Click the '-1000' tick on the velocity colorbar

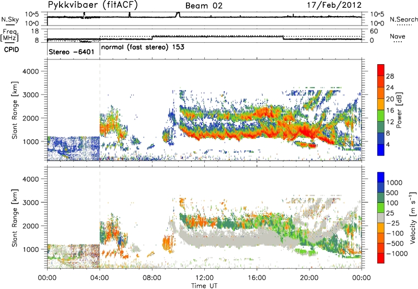coord(397,254)
